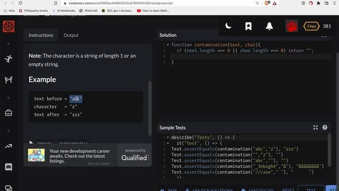
Task: Click the RESET button
Action: coord(288,189)
